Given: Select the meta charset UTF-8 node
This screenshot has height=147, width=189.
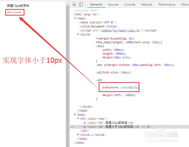Looking at the screenshot, I should click(98, 22).
